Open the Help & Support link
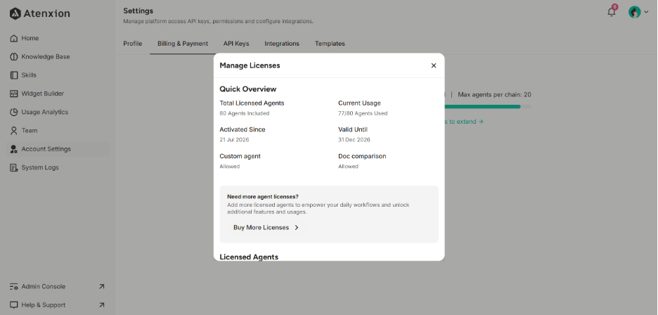 [x=58, y=305]
